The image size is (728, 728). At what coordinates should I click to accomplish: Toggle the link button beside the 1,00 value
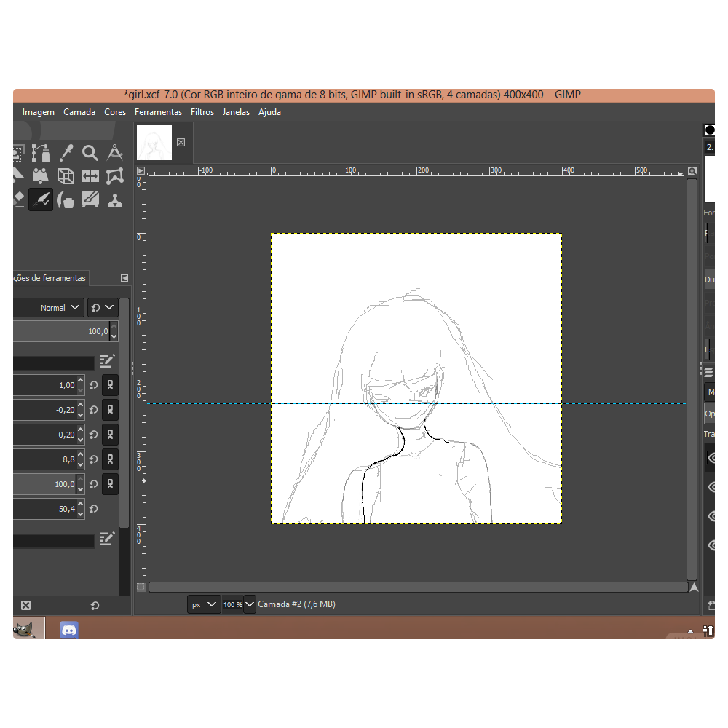(x=110, y=385)
